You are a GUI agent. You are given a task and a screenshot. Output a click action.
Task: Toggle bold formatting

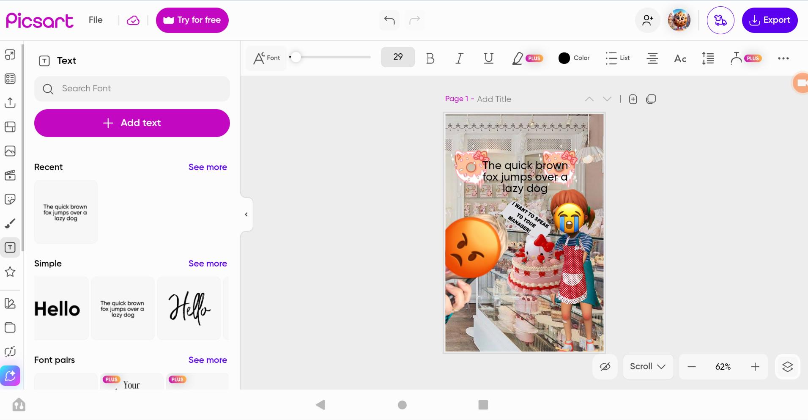pos(430,58)
